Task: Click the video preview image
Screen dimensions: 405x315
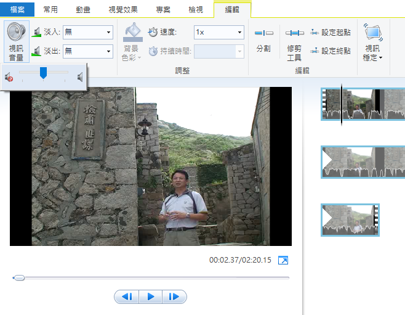Action: pos(151,166)
